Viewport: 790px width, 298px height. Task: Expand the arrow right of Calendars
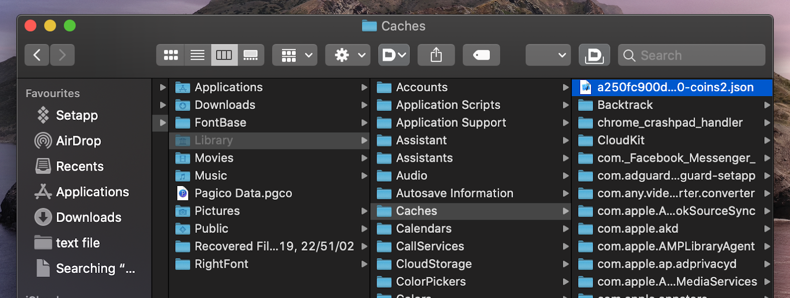pyautogui.click(x=566, y=229)
